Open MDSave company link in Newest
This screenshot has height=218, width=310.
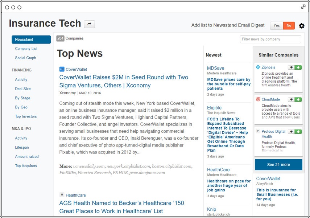pyautogui.click(x=215, y=68)
